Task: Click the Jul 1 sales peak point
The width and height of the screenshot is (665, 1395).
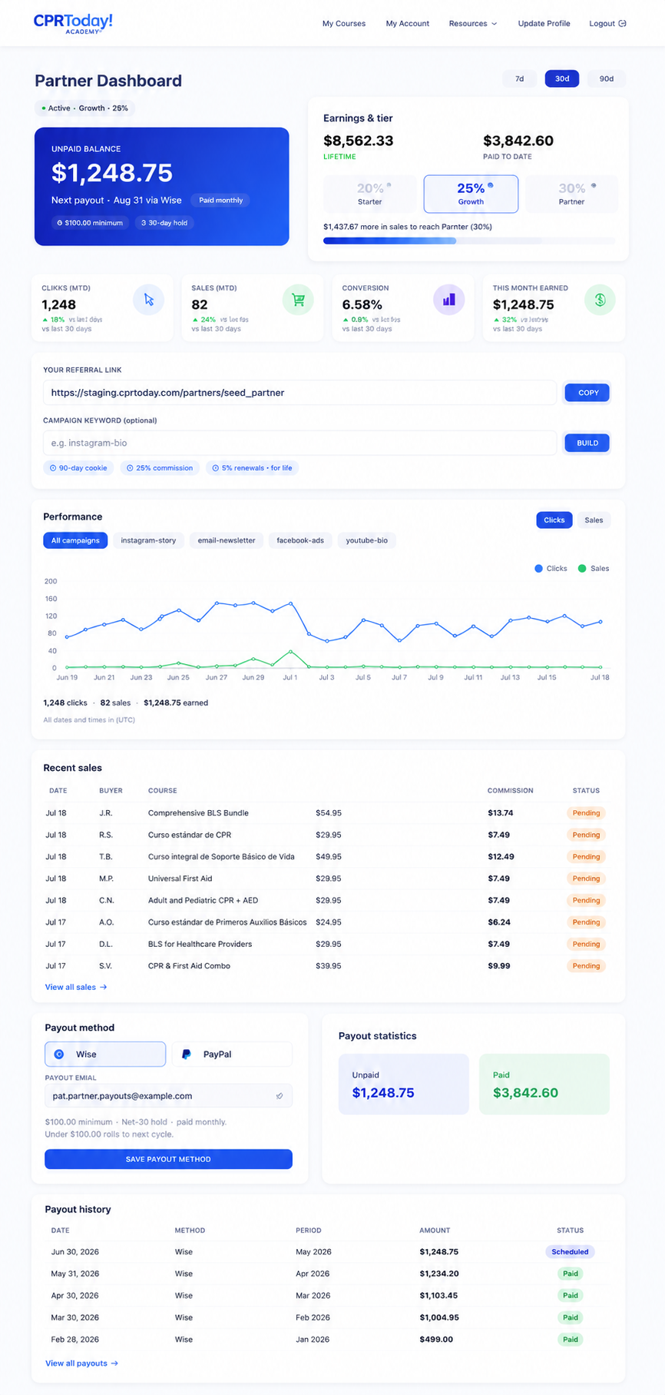Action: [x=290, y=652]
